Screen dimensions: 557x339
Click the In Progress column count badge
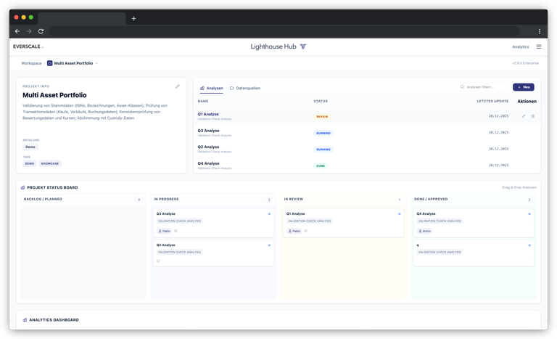(269, 200)
